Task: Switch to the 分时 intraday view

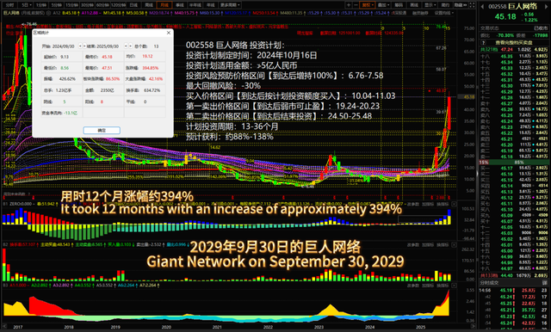Action: 9,5
